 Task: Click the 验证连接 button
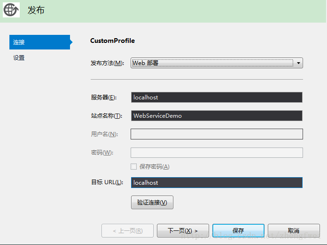tap(152, 202)
